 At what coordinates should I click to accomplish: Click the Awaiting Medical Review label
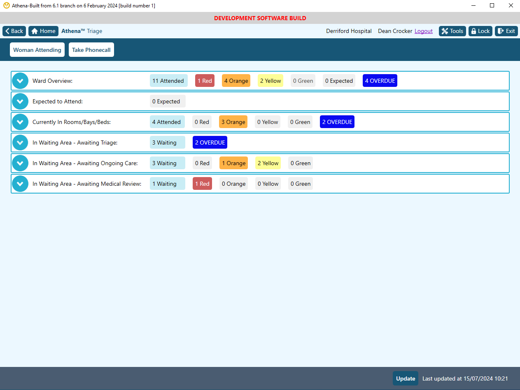click(x=87, y=184)
